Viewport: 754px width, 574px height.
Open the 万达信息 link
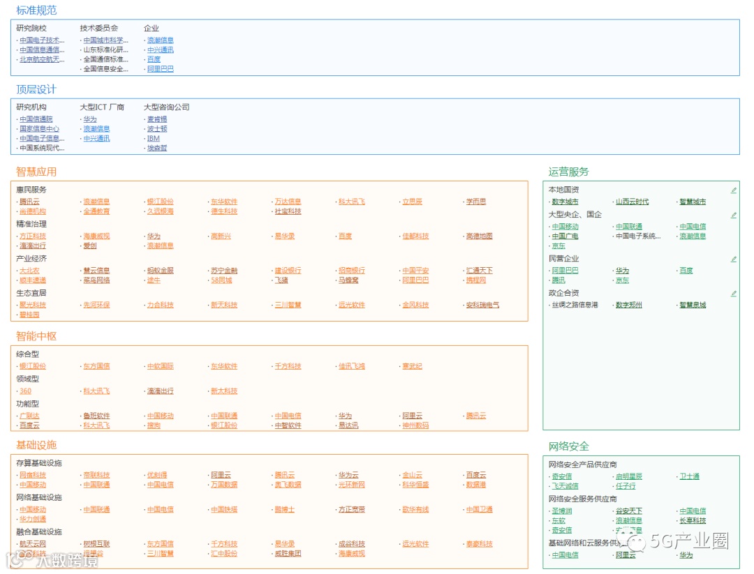click(288, 202)
